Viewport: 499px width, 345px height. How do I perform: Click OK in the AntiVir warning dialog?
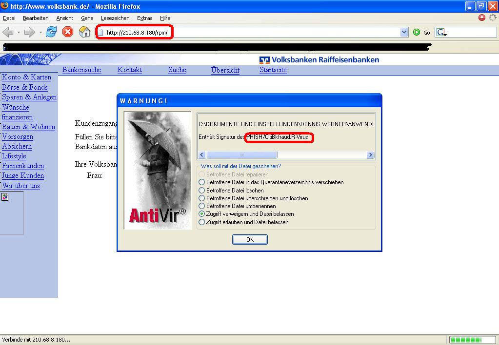point(250,239)
